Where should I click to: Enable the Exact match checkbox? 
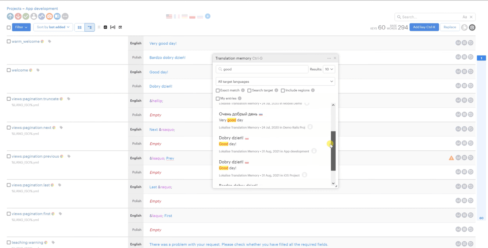[x=218, y=90]
